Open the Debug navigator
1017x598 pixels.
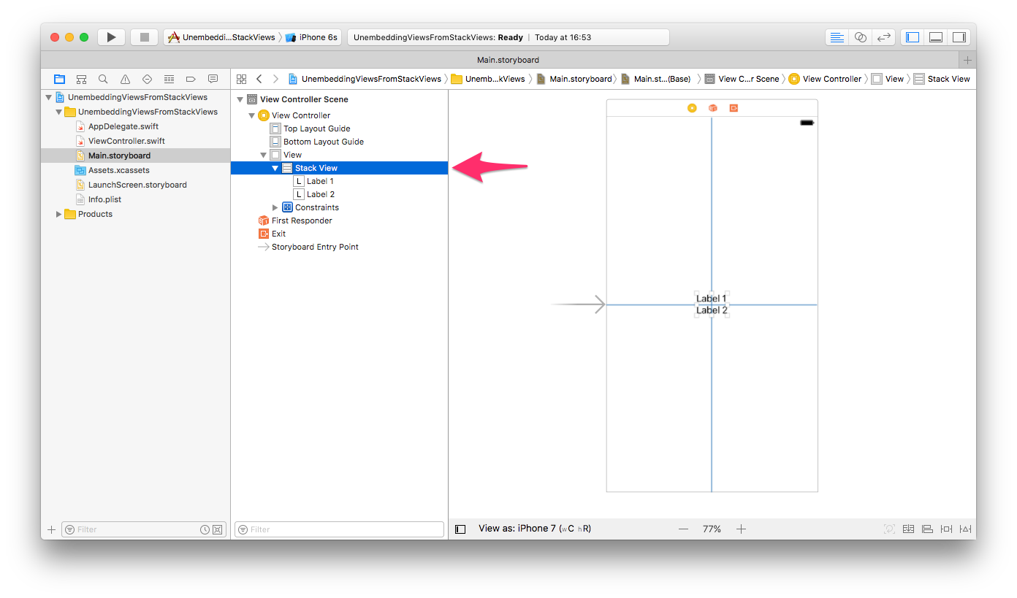(x=169, y=79)
